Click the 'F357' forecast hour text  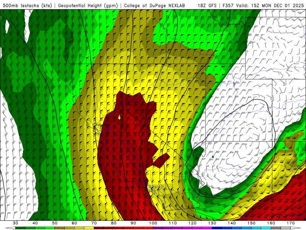228,6
